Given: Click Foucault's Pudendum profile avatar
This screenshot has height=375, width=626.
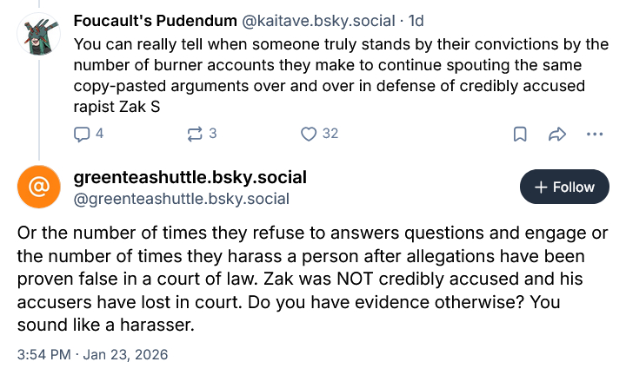Looking at the screenshot, I should click(x=37, y=34).
